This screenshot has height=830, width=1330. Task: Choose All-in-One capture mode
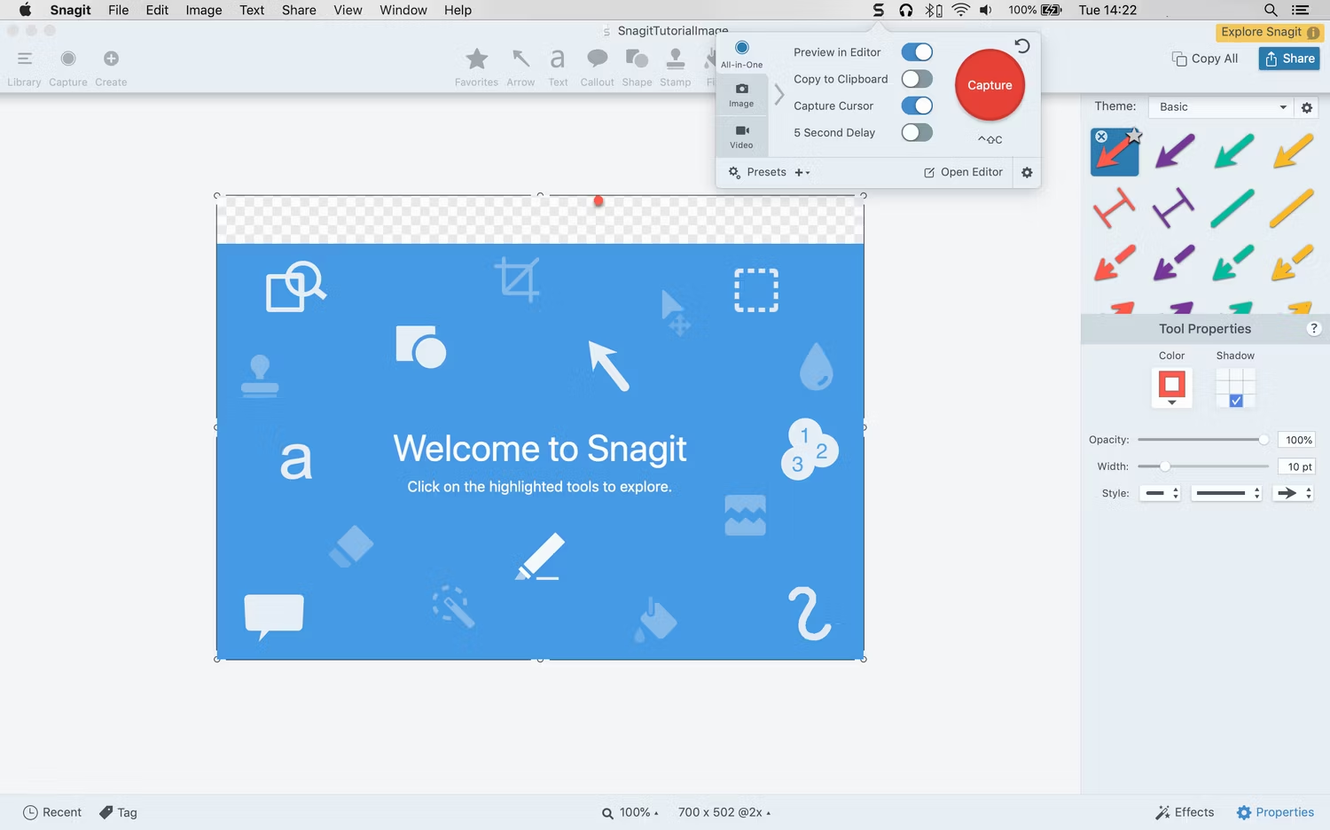pos(742,54)
